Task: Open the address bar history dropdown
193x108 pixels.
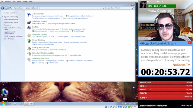Action: pyautogui.click(x=100, y=8)
